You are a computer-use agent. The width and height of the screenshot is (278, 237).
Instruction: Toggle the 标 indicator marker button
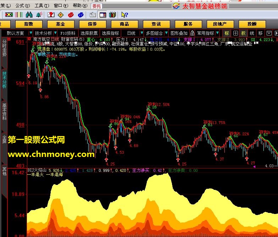[227, 33]
